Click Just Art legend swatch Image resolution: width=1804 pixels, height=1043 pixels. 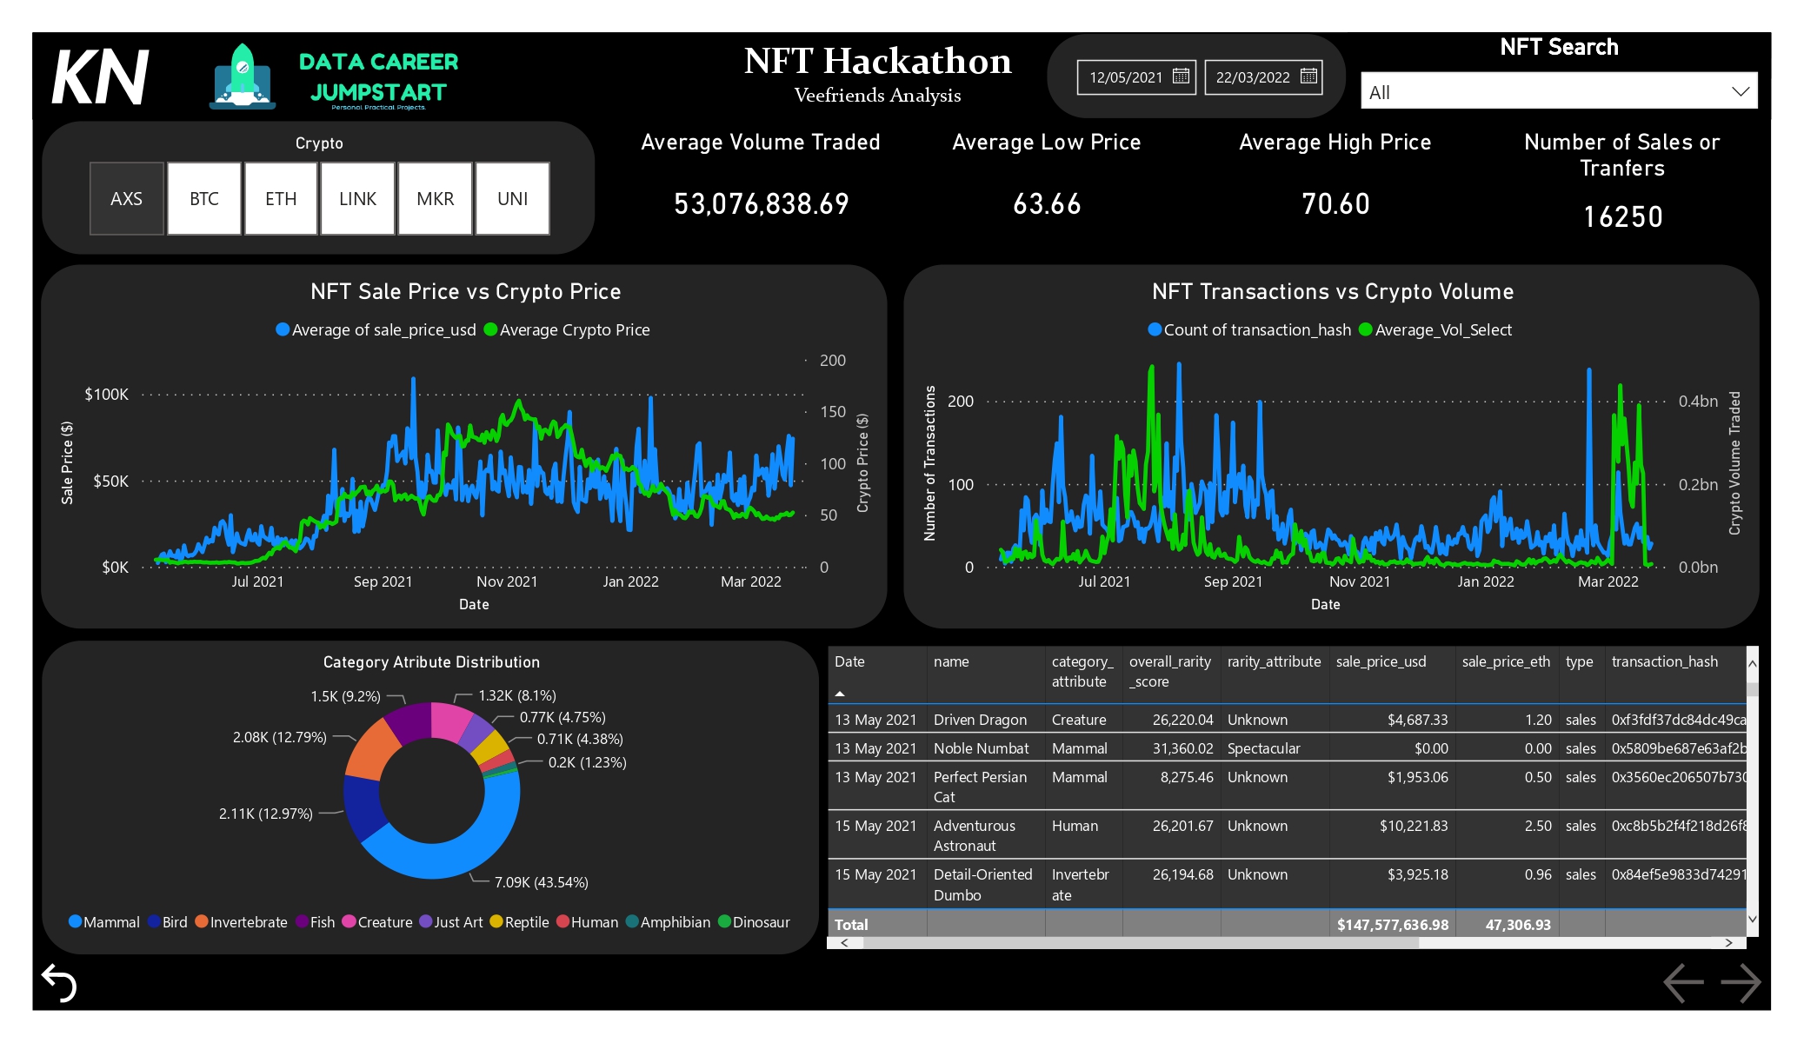click(426, 921)
